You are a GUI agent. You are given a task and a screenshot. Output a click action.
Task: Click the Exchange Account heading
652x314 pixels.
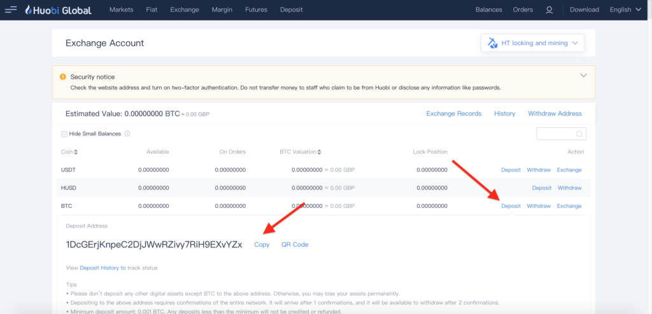[x=105, y=43]
